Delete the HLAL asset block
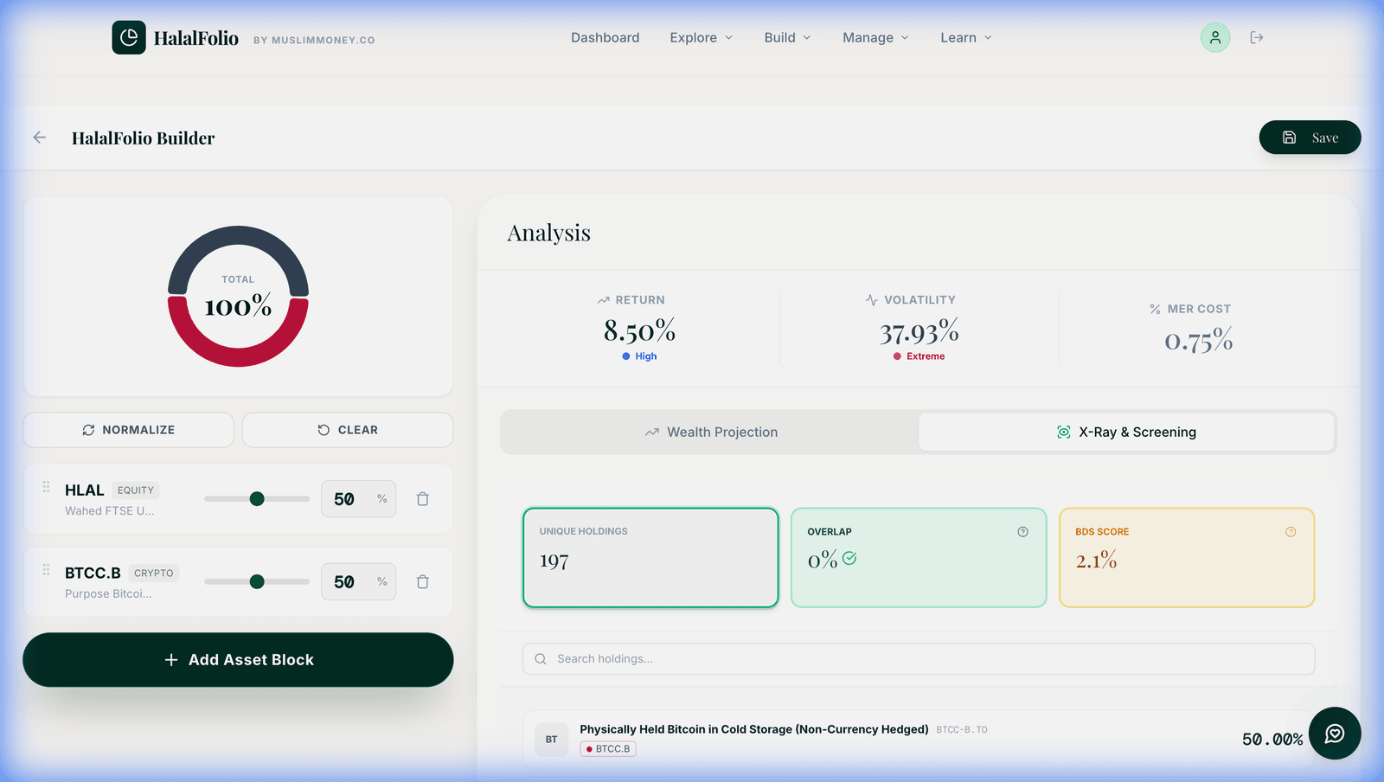The width and height of the screenshot is (1384, 782). point(423,499)
